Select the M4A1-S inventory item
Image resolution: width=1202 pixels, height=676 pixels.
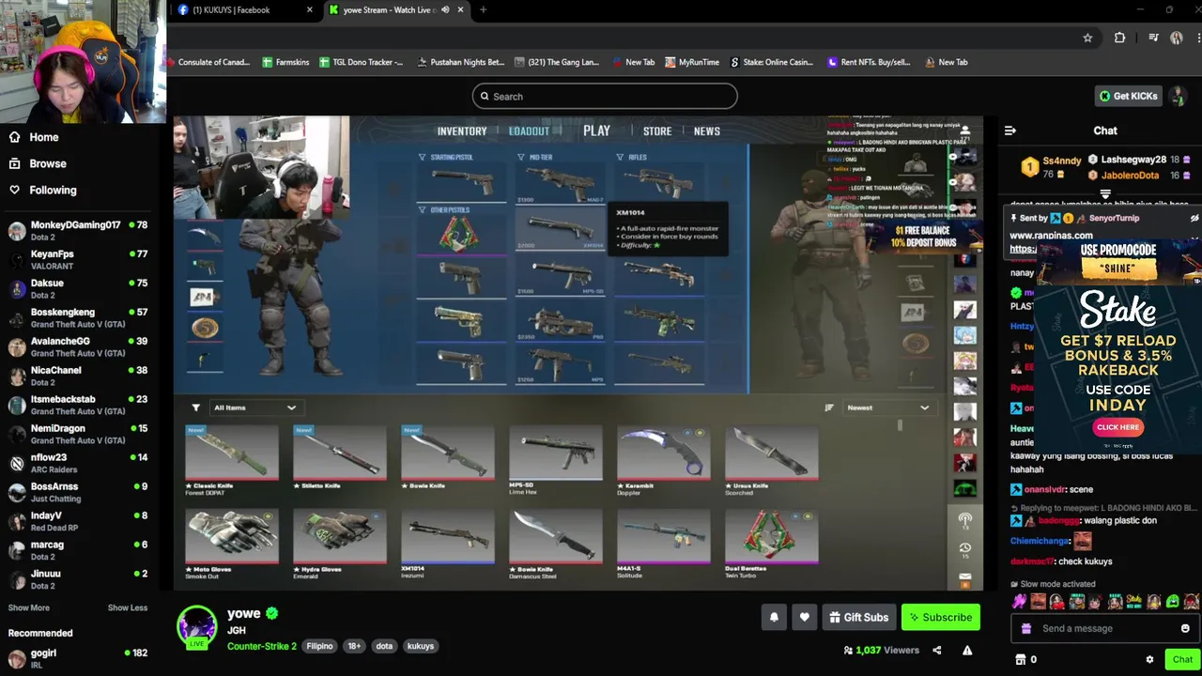(x=663, y=544)
